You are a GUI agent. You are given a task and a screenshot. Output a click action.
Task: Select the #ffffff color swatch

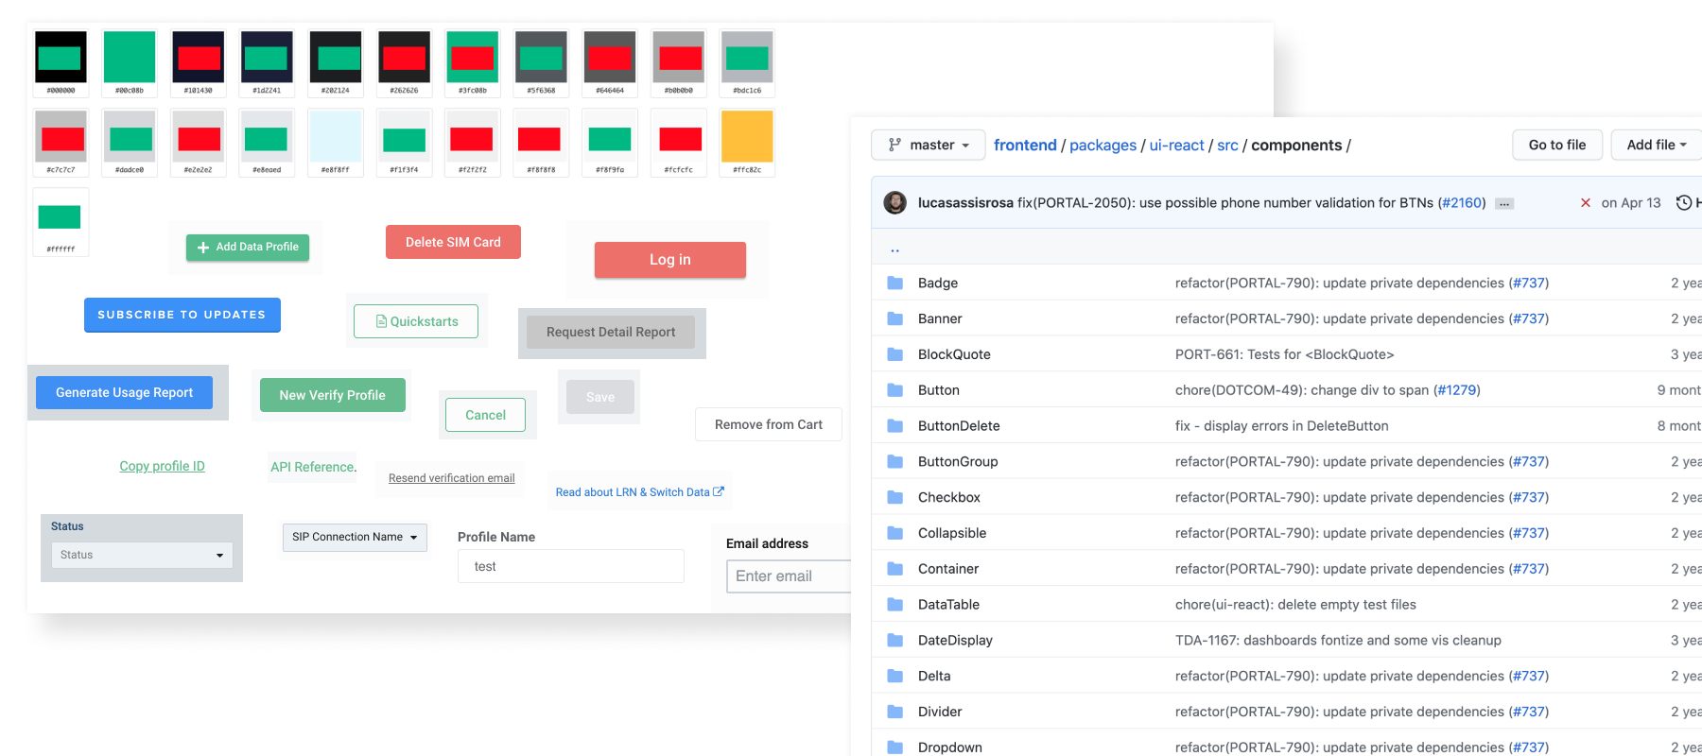pos(61,222)
